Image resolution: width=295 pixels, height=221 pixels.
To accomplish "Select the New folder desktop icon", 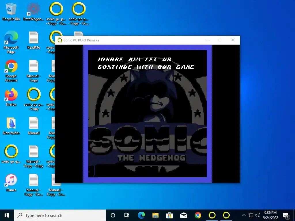I will coord(11,126).
